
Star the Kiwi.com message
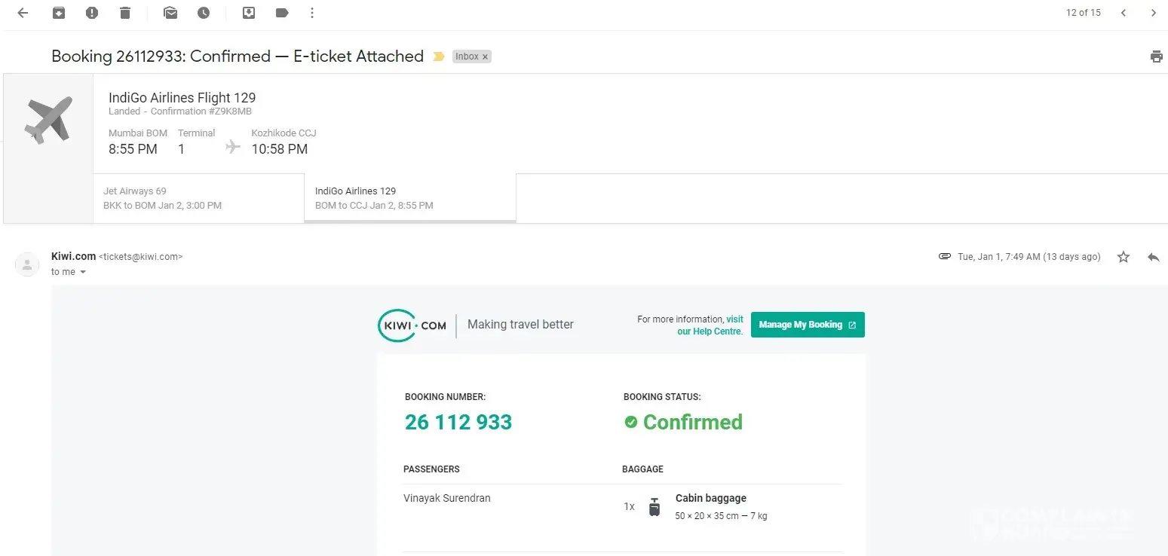point(1124,257)
